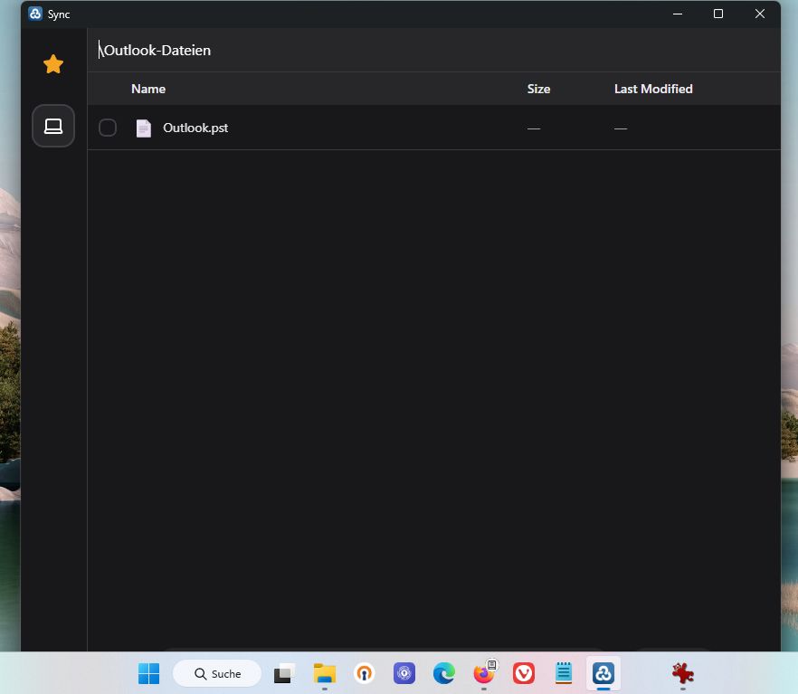Sort by Last Modified column header
798x694 pixels.
[653, 89]
